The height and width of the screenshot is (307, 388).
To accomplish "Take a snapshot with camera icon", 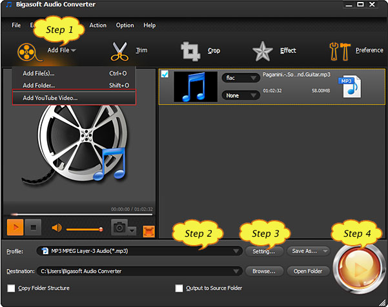I will point(119,227).
